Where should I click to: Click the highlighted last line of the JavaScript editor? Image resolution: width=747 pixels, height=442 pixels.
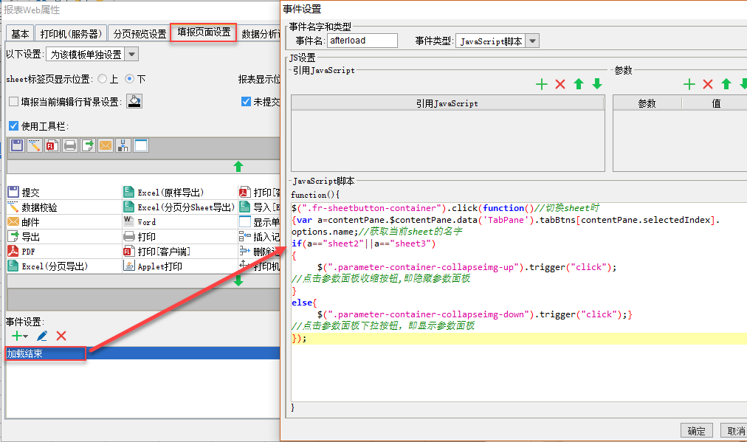click(519, 338)
